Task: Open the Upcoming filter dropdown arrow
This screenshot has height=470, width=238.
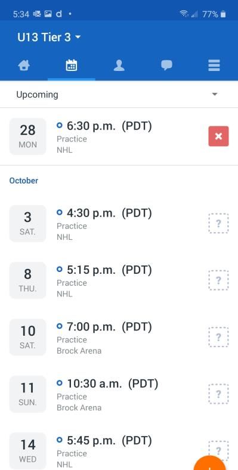Action: (214, 94)
